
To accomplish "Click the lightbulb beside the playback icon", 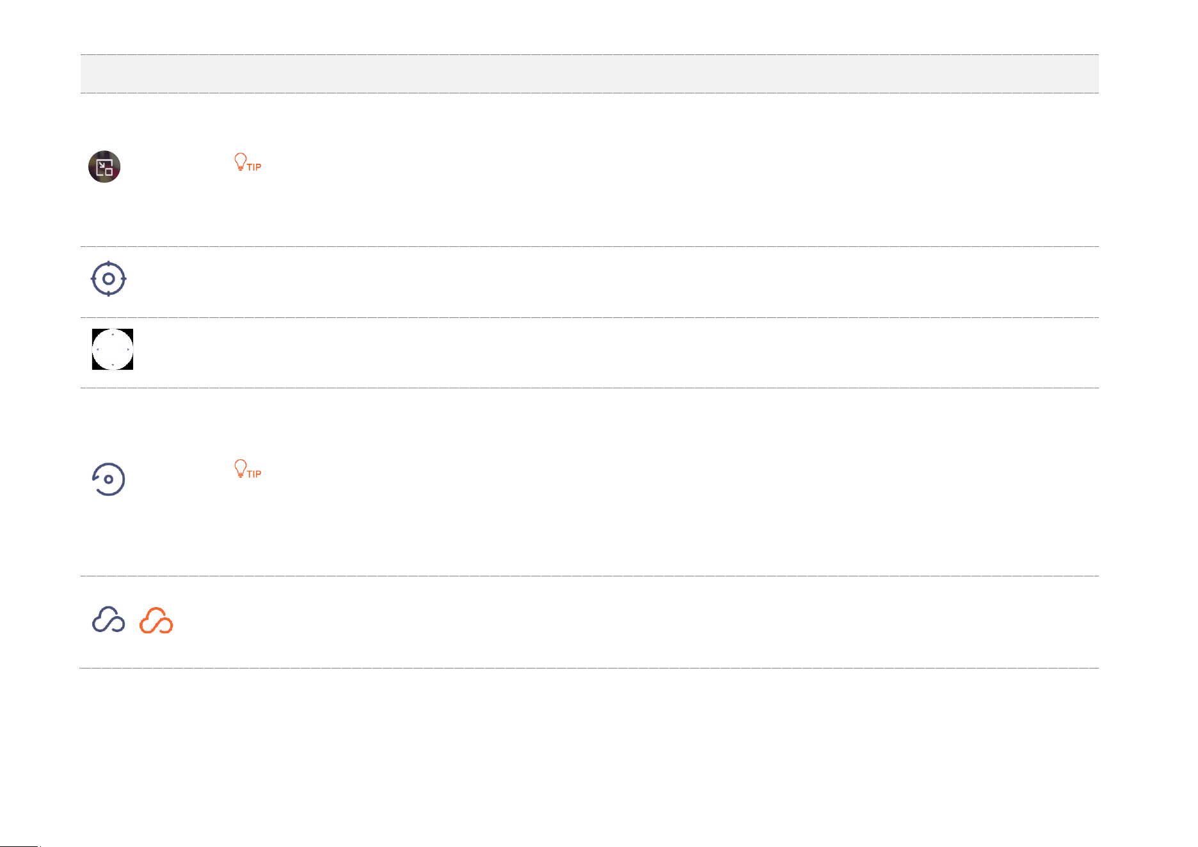I will 241,468.
